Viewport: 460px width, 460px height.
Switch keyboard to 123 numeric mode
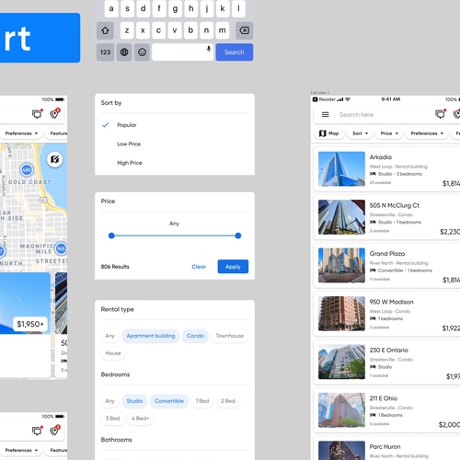click(105, 52)
